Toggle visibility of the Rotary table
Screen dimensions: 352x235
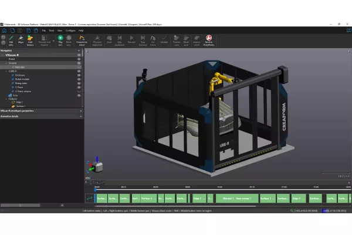pos(79,83)
